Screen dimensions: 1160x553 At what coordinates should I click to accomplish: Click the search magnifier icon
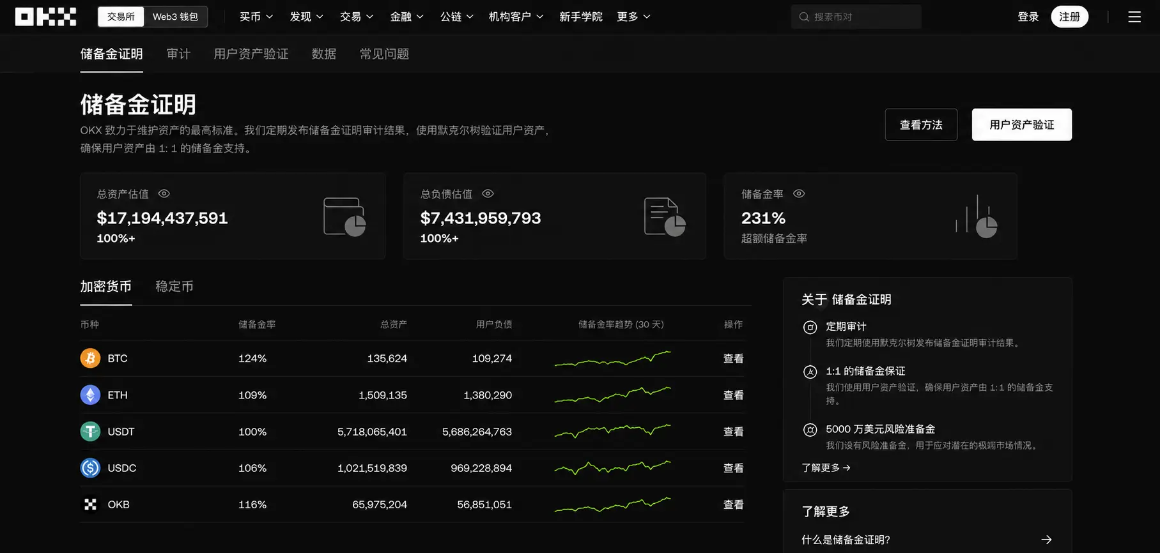click(x=804, y=17)
